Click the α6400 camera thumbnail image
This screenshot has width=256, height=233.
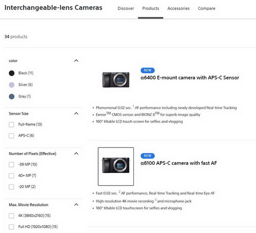116,79
